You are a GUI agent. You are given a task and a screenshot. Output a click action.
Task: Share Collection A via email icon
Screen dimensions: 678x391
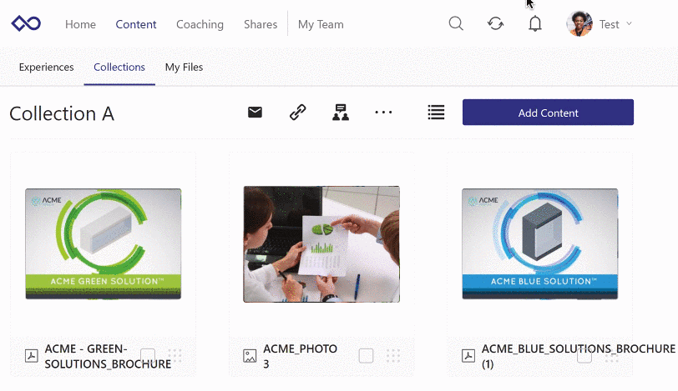(x=256, y=113)
